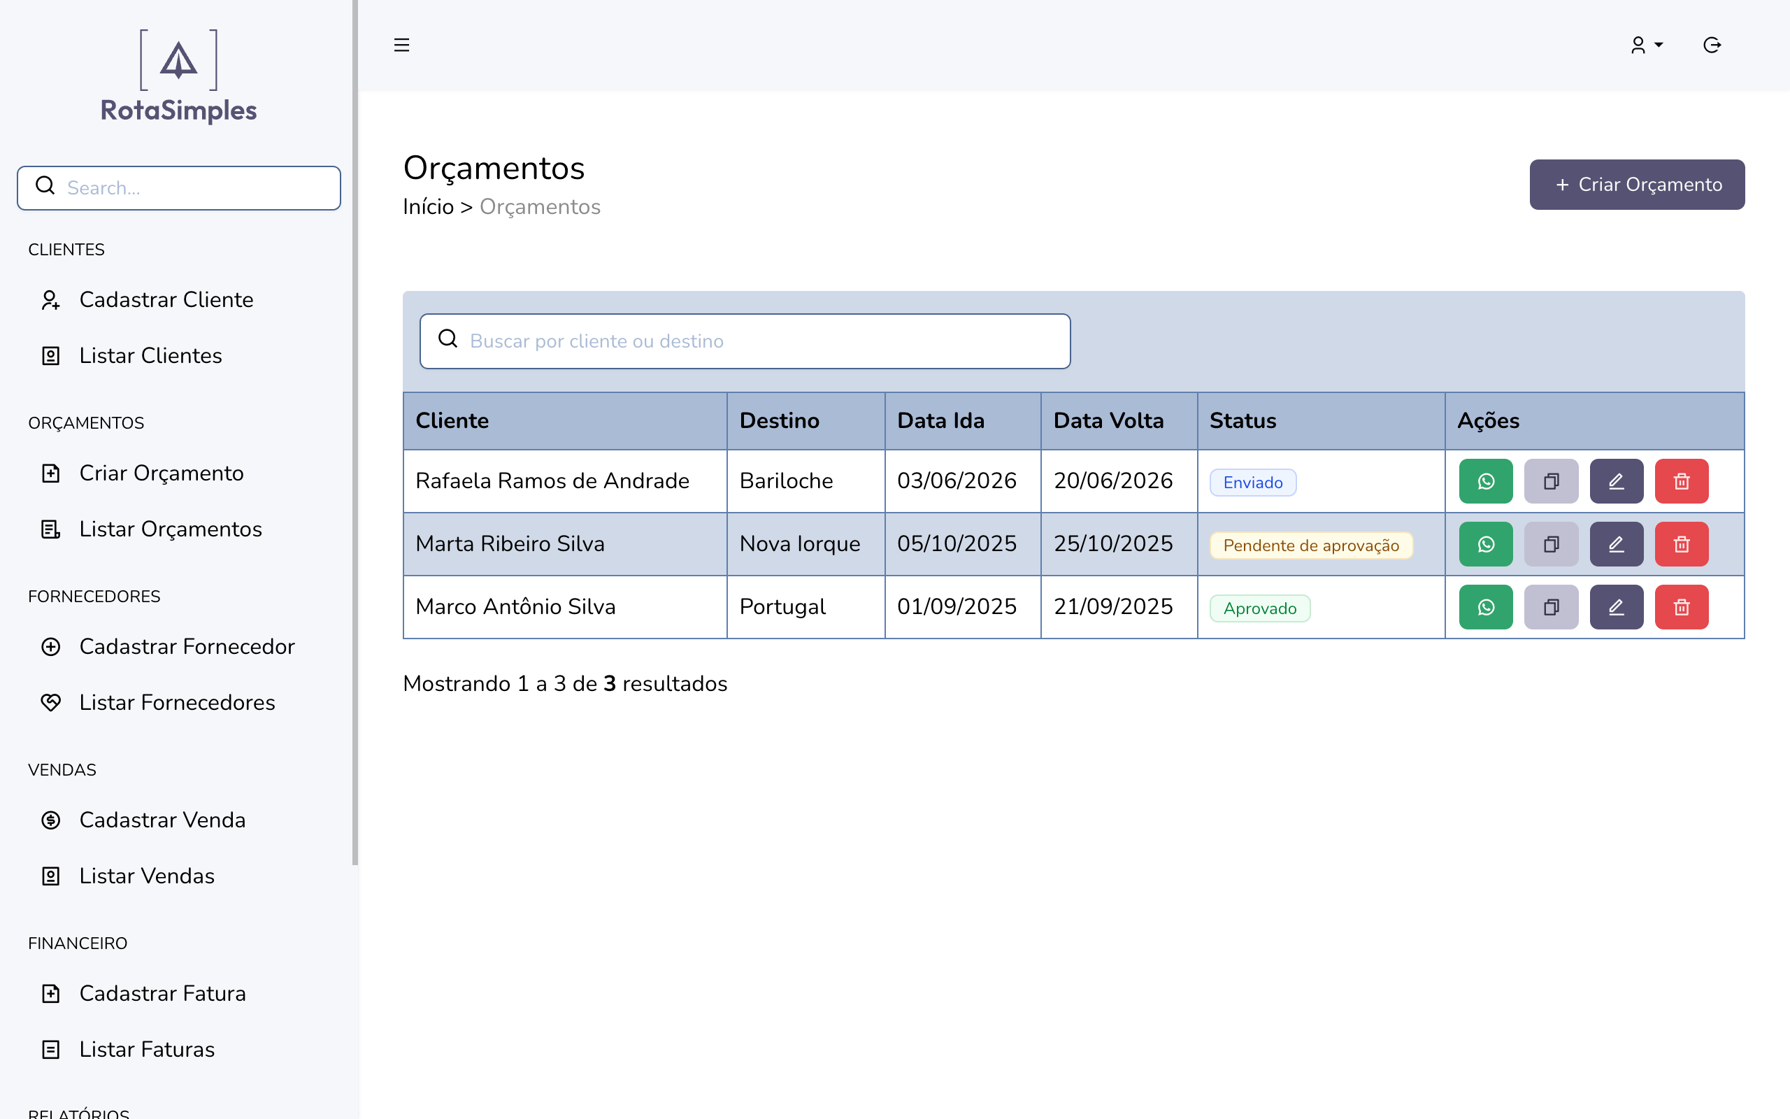The width and height of the screenshot is (1790, 1119).
Task: Select client name Marco Antônio Silva
Action: pyautogui.click(x=515, y=607)
